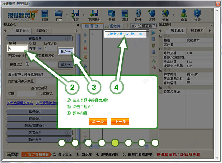Move script line down with blue arrow
Viewport: 222px width, 163px height.
85,35
